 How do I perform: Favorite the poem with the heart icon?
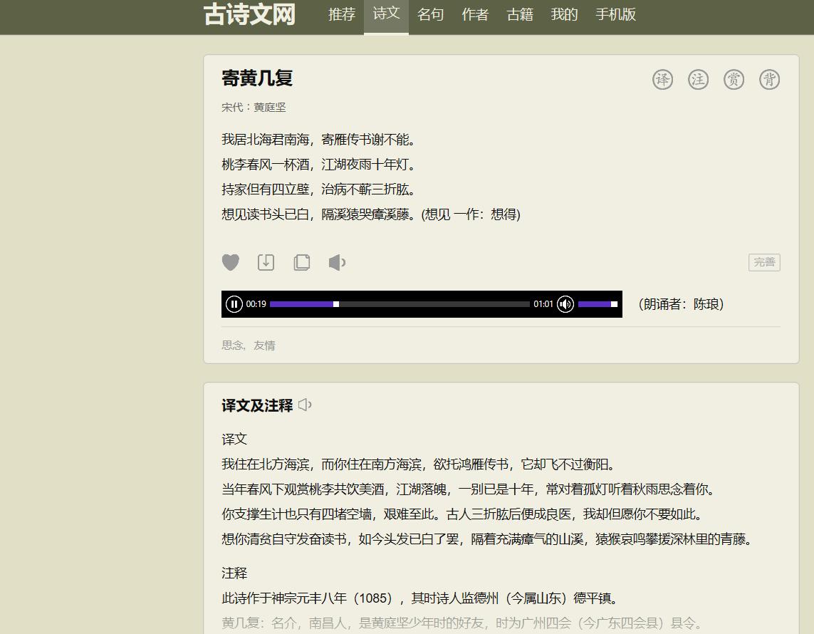click(x=231, y=262)
